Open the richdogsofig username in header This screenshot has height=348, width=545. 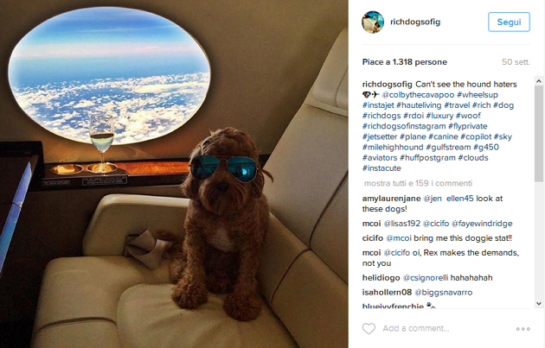tap(415, 22)
